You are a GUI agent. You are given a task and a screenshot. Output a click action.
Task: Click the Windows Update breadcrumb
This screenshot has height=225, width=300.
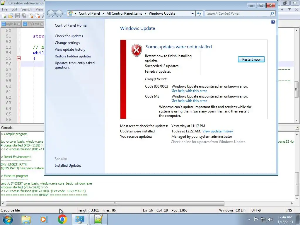162,13
